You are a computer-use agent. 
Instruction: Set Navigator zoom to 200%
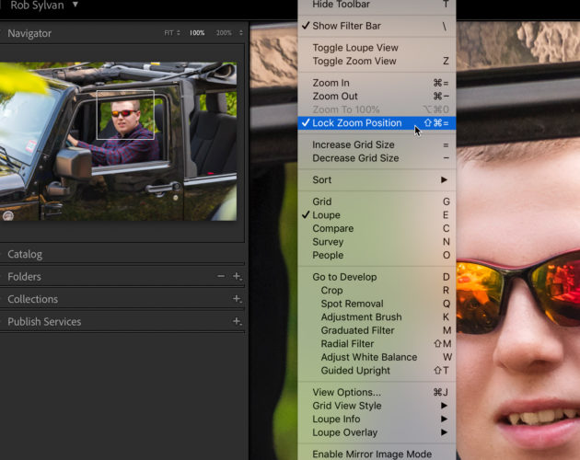click(224, 33)
